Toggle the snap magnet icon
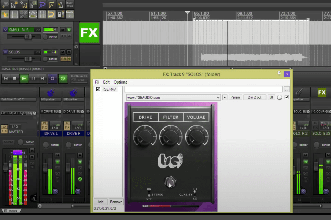The width and height of the screenshot is (331, 220). point(51,14)
